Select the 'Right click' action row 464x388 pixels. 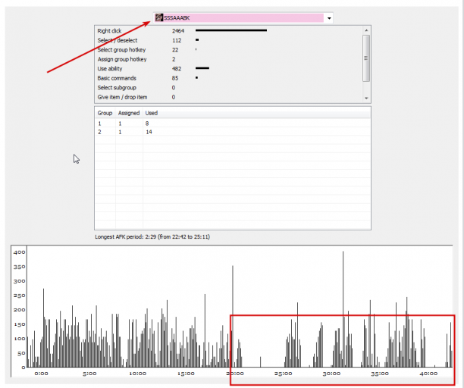(228, 31)
